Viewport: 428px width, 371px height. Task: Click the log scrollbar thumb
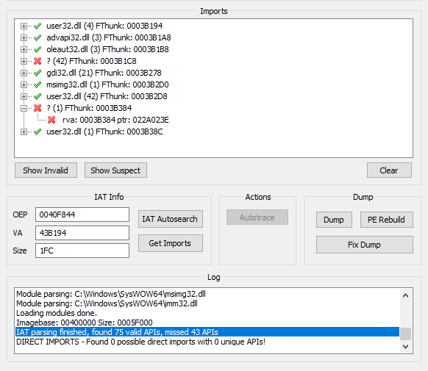click(406, 334)
